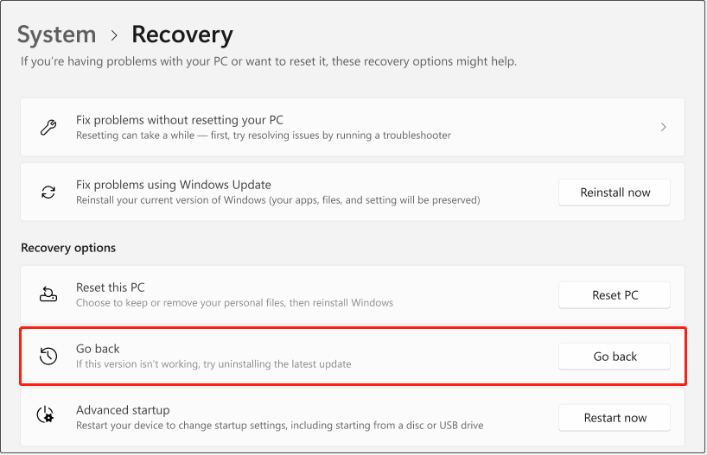This screenshot has width=707, height=455.
Task: Click the Advanced startup title text
Action: (x=123, y=410)
